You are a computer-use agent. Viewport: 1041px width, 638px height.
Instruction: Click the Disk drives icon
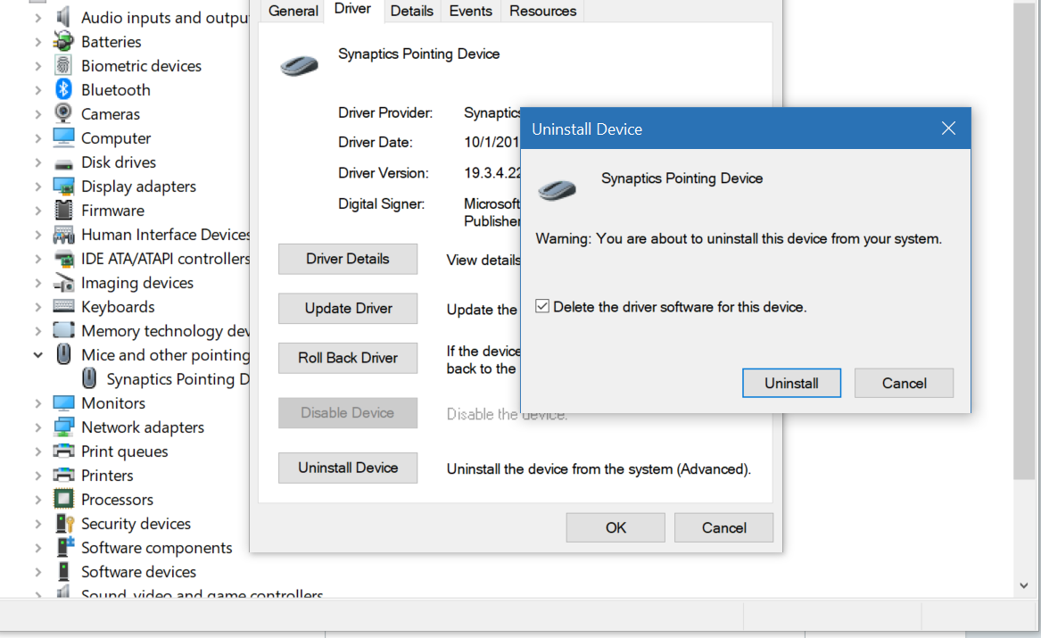(63, 164)
